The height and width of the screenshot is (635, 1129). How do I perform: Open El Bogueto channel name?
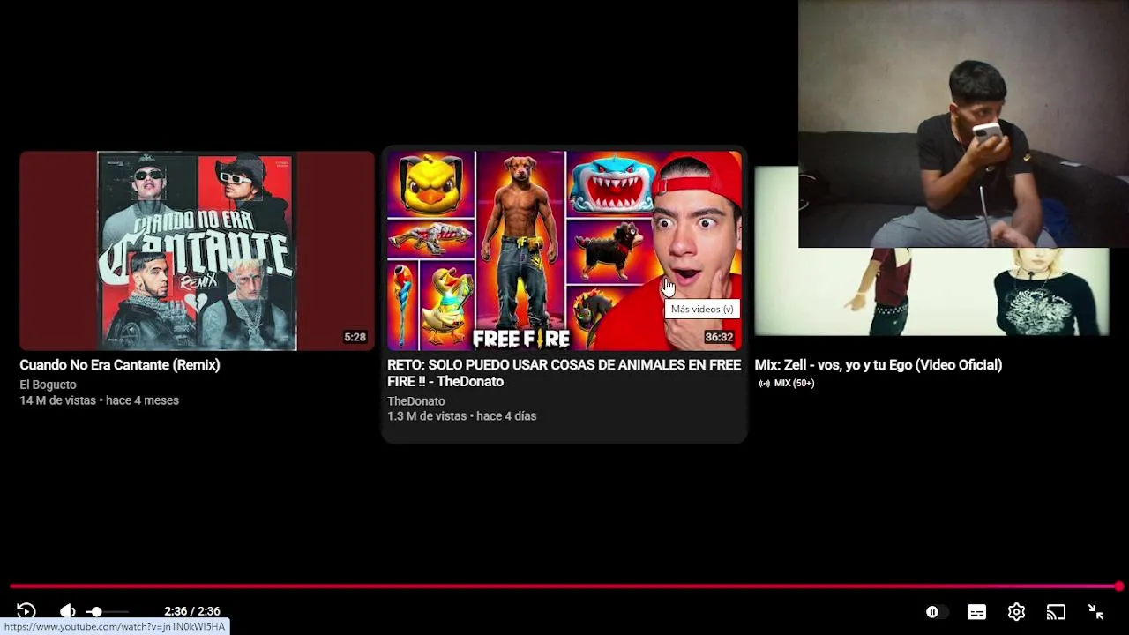coord(48,385)
